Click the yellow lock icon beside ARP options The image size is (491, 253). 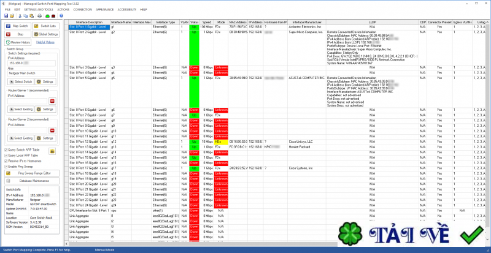[53, 151]
